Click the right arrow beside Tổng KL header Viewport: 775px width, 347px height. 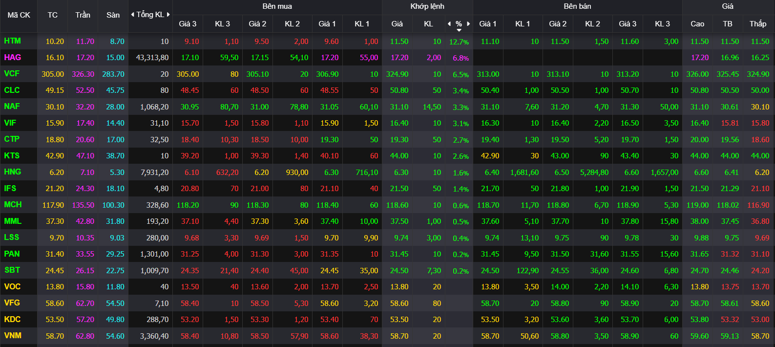pos(168,15)
